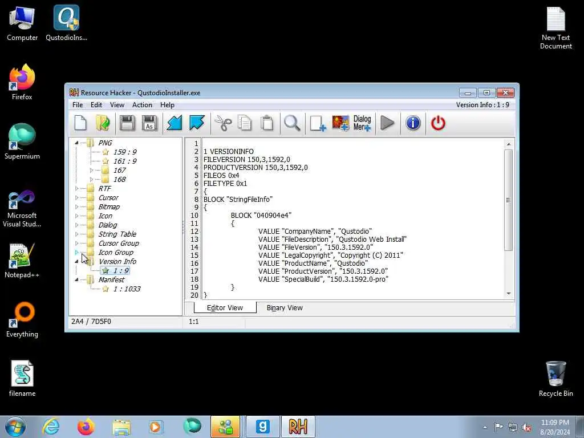Open the Help menu
This screenshot has height=438, width=584.
[x=167, y=105]
